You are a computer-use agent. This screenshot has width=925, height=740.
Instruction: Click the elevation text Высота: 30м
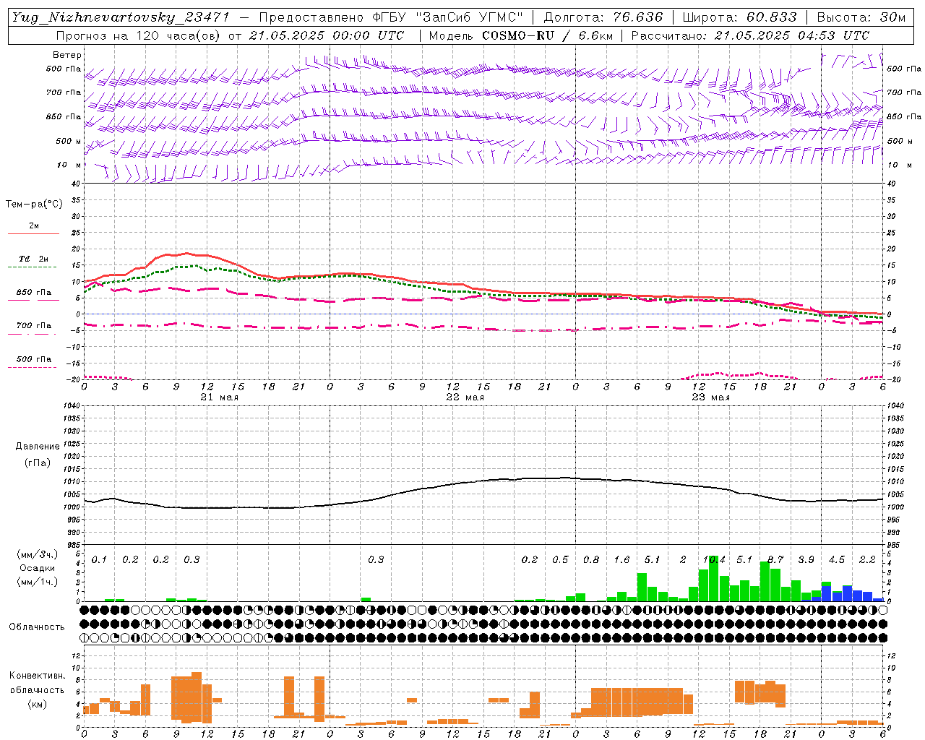point(861,17)
